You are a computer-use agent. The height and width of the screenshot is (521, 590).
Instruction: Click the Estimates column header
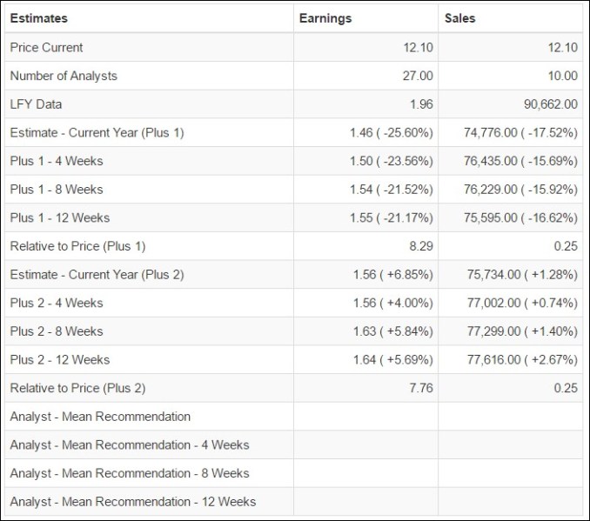(39, 18)
